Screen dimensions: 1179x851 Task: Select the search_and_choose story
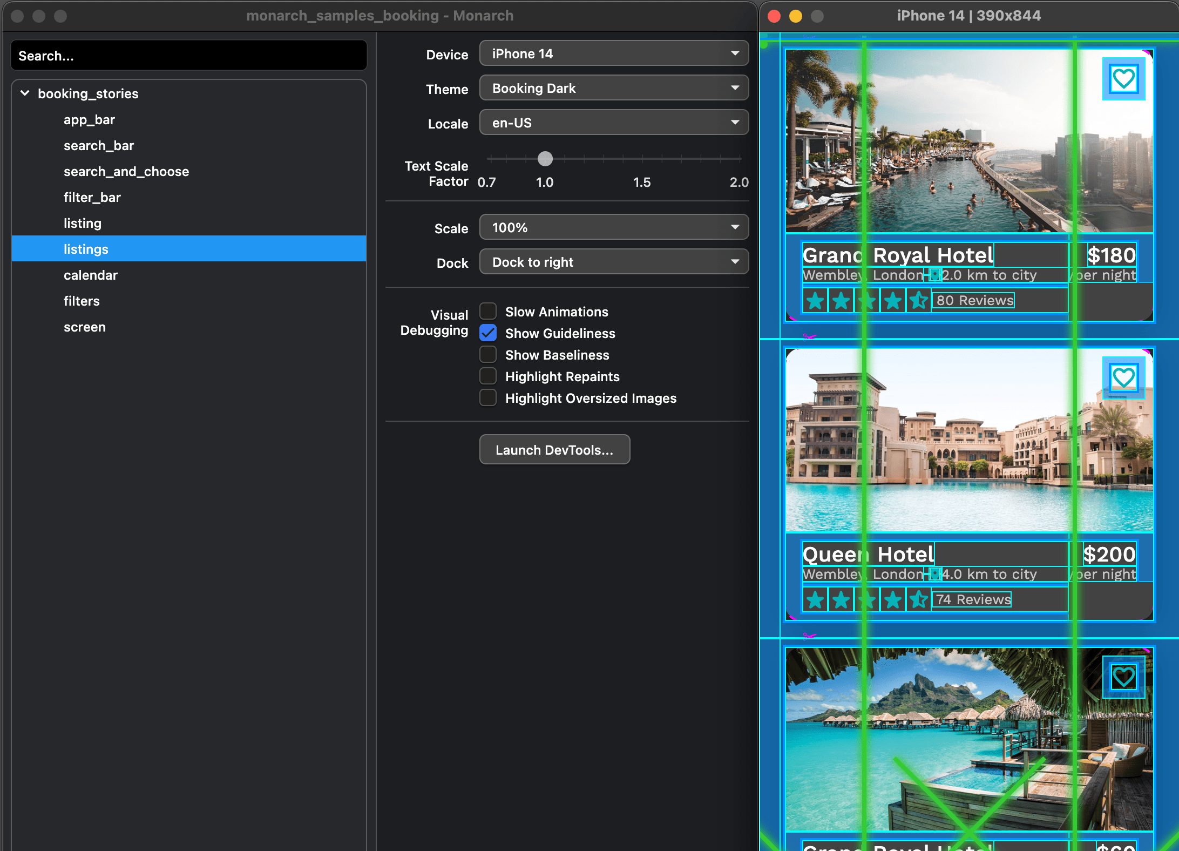click(126, 172)
